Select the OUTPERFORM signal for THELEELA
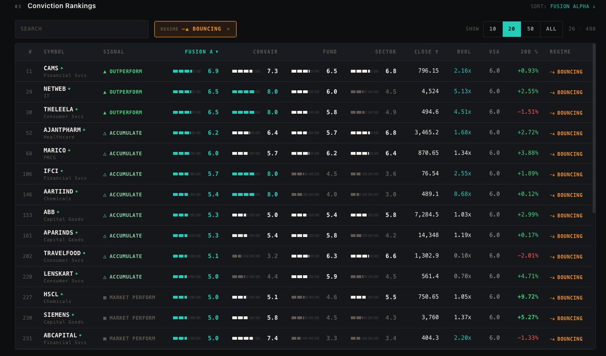606x356 pixels. tap(122, 113)
